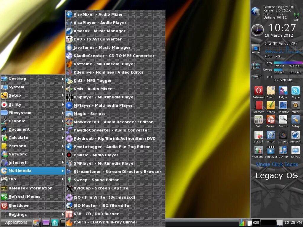The width and height of the screenshot is (303, 227).
Task: Click the desktop screenshot taskbar icon
Action: click(36, 222)
